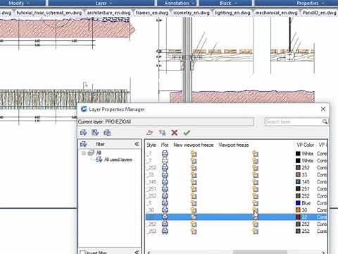The height and width of the screenshot is (254, 338).
Task: Click the filter icon in the Filter panel header
Action: click(83, 144)
